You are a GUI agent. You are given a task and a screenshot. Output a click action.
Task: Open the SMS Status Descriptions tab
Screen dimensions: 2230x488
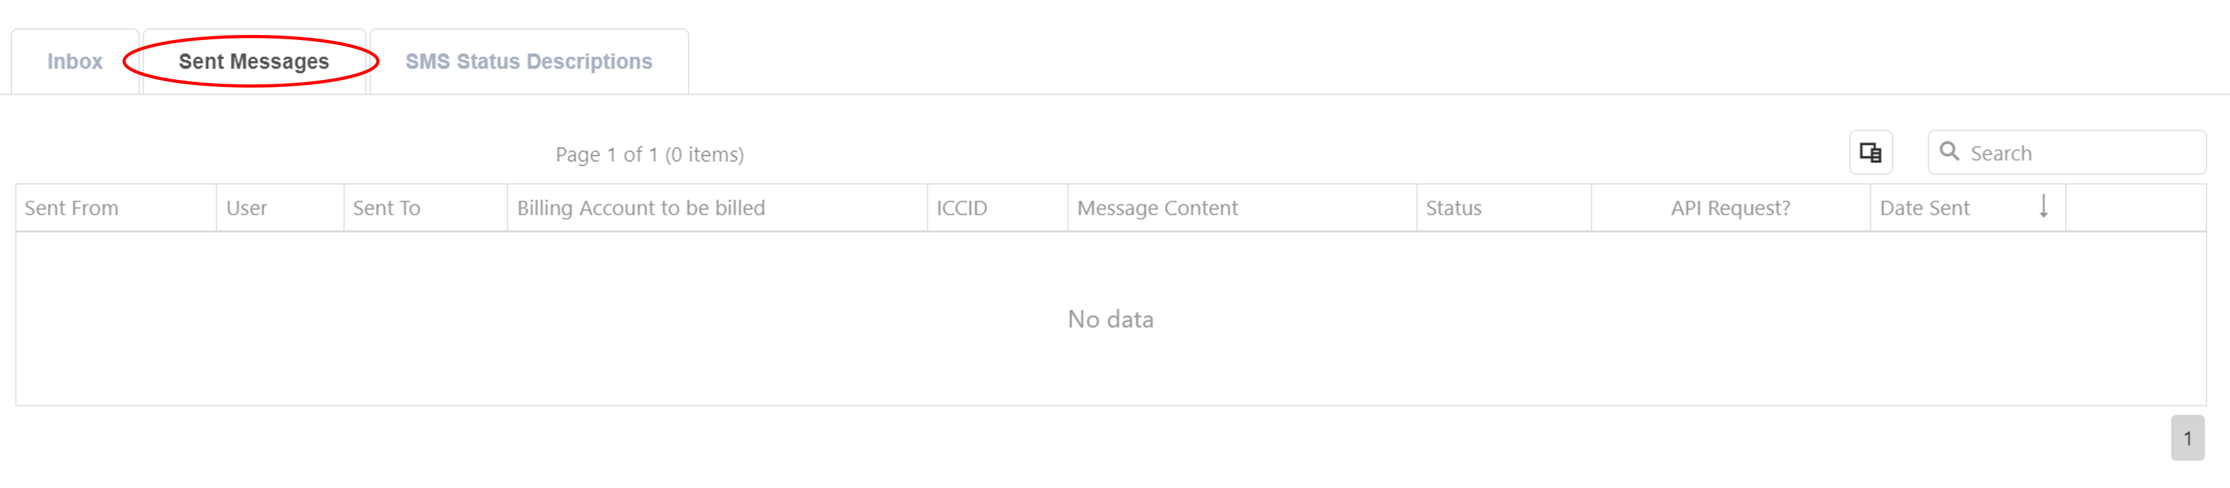click(528, 62)
